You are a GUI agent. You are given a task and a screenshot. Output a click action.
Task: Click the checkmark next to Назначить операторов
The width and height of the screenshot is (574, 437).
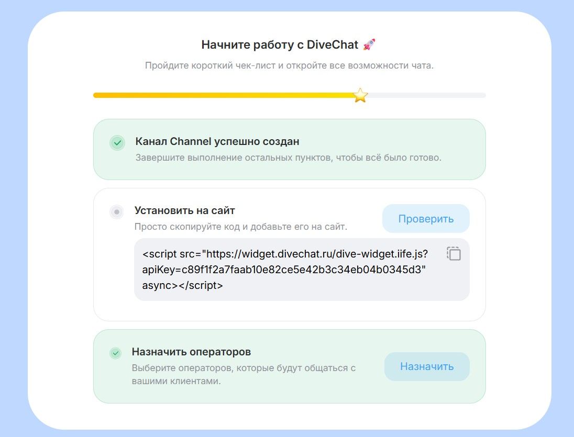click(115, 353)
